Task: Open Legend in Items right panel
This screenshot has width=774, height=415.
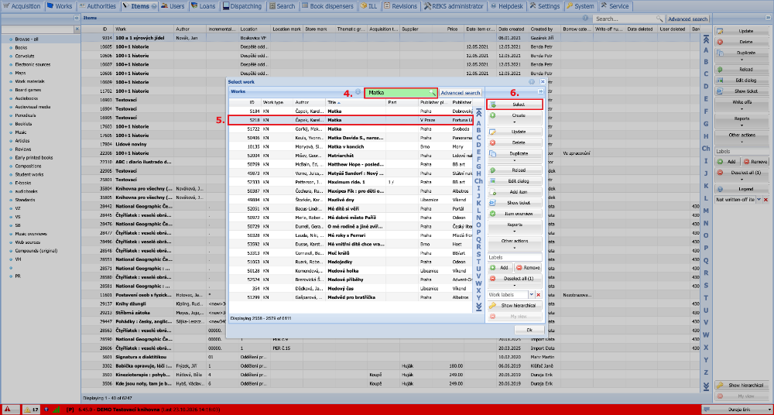Action: (x=742, y=189)
